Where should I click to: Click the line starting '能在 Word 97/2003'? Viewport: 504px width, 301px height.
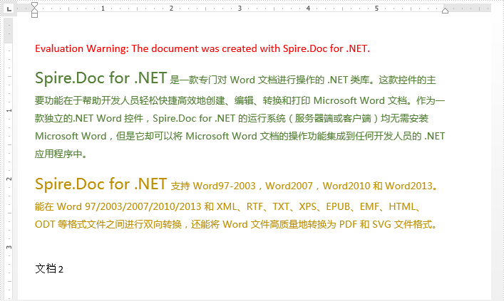pyautogui.click(x=228, y=206)
